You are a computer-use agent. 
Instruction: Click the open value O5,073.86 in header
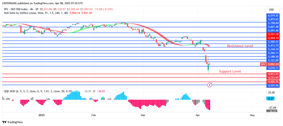coord(46,9)
